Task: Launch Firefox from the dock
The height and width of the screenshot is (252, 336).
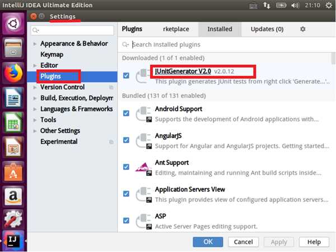Action: [13, 73]
